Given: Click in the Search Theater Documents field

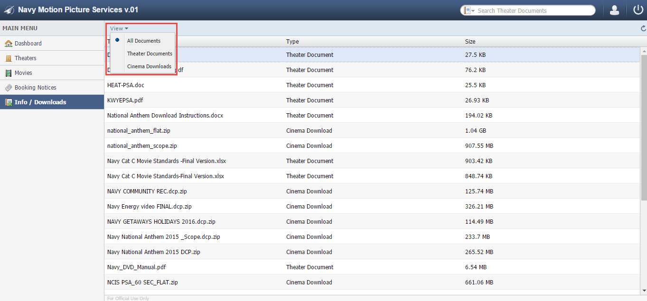Looking at the screenshot, I should pyautogui.click(x=532, y=10).
